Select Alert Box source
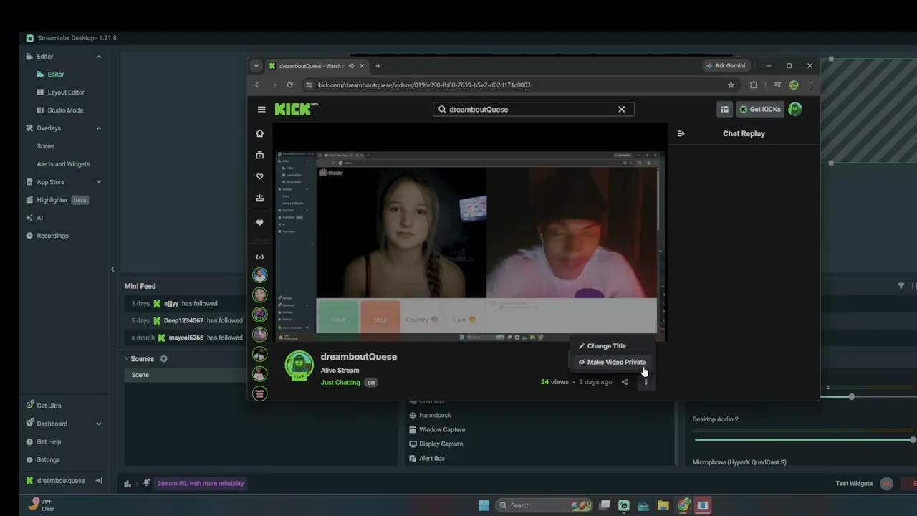Screen dimensions: 917x516 pos(432,459)
